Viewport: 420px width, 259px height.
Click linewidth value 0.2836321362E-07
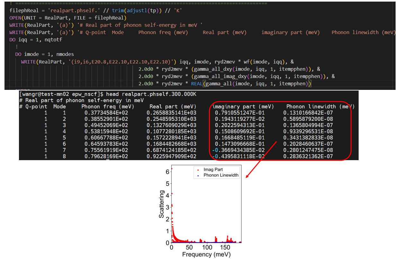point(308,157)
